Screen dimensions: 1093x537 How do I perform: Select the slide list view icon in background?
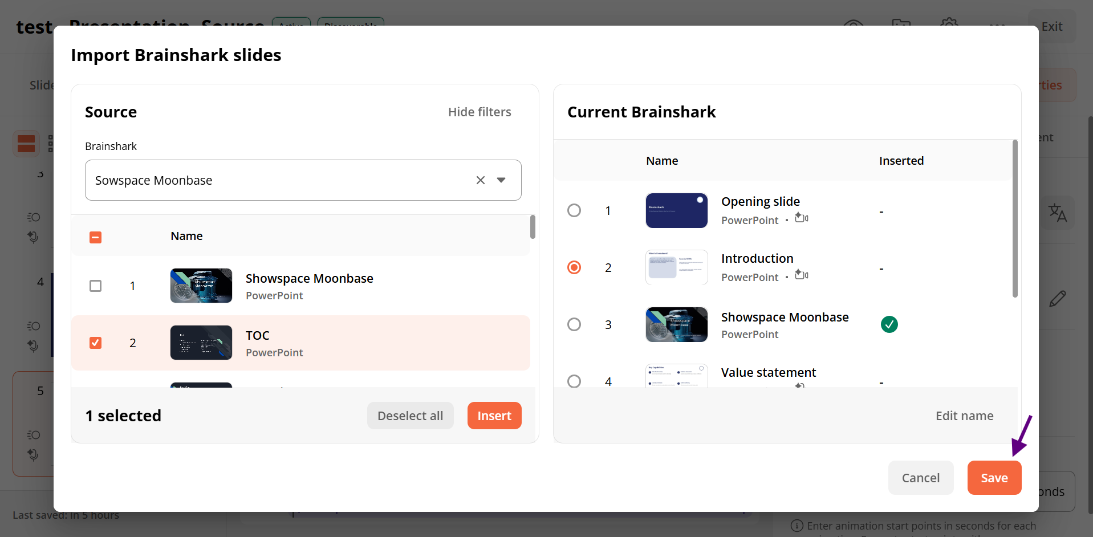(26, 144)
